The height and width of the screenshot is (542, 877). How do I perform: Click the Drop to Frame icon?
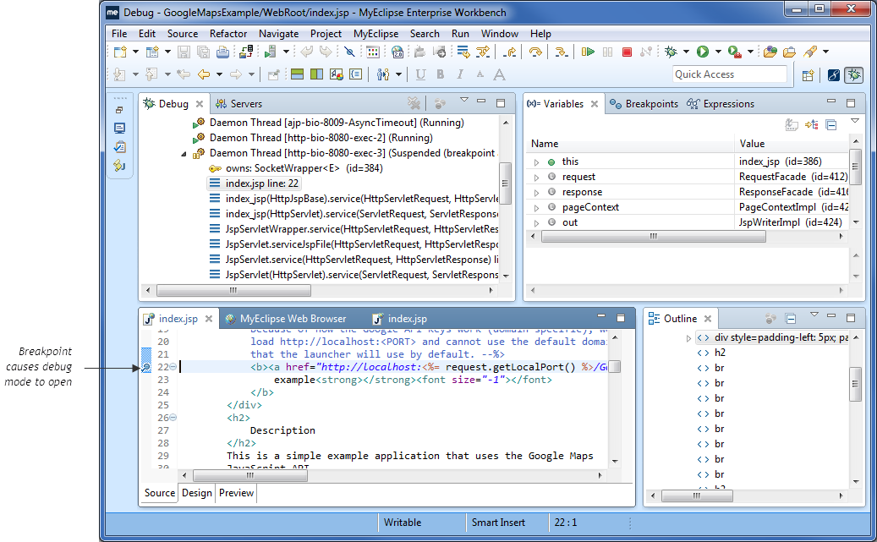[x=463, y=52]
